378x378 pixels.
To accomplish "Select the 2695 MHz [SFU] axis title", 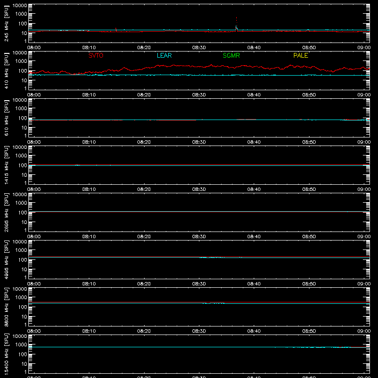I will (7, 212).
